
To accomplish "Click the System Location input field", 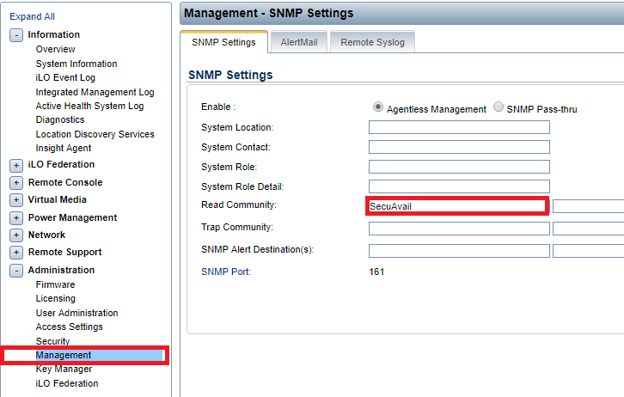I will point(459,127).
